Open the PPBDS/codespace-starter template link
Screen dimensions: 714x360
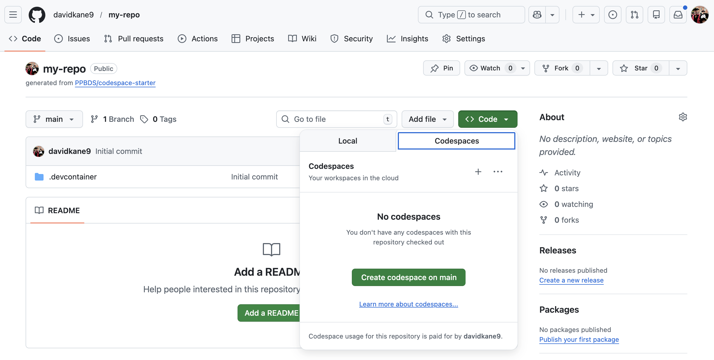point(115,83)
